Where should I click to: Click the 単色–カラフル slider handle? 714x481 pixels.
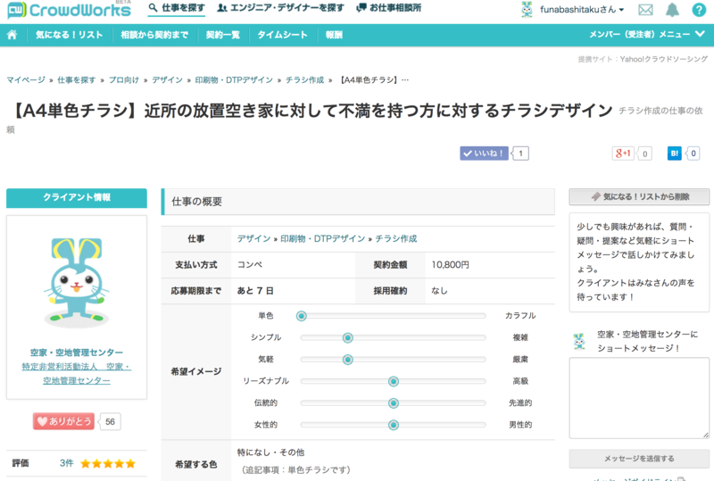click(x=302, y=316)
